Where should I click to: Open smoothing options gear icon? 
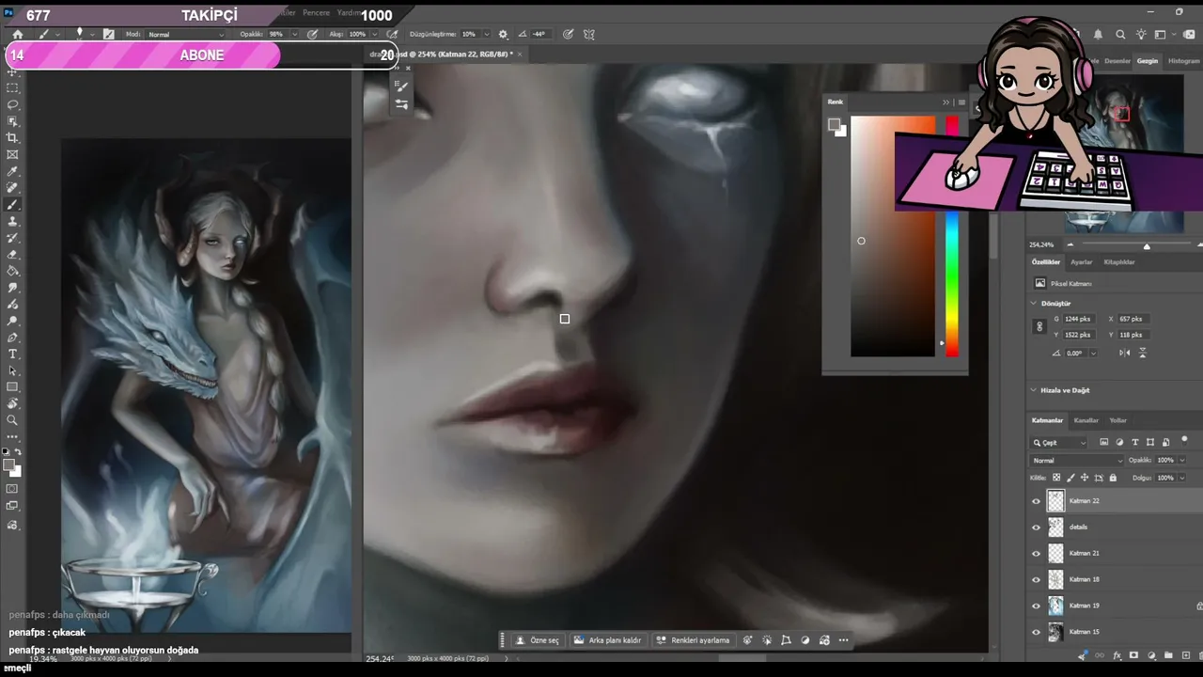tap(503, 34)
